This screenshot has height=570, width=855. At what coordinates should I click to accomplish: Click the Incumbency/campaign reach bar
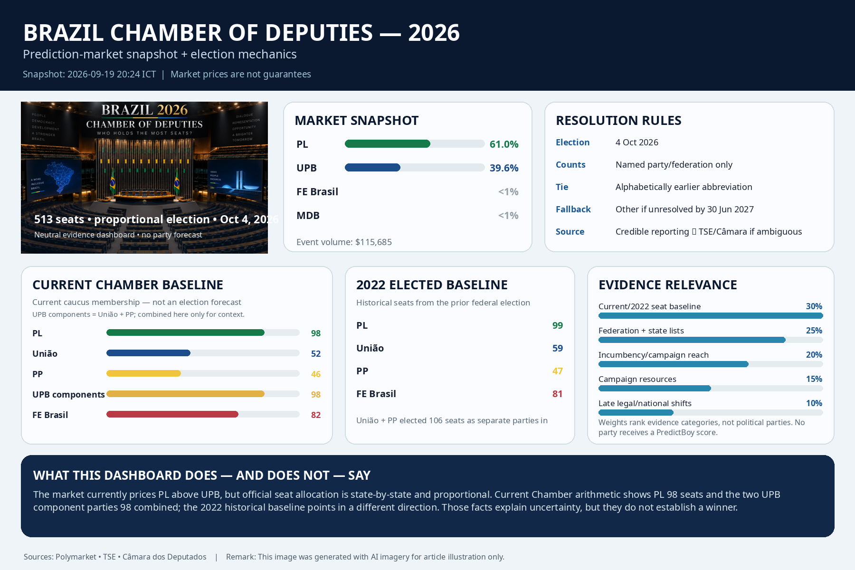click(x=711, y=364)
